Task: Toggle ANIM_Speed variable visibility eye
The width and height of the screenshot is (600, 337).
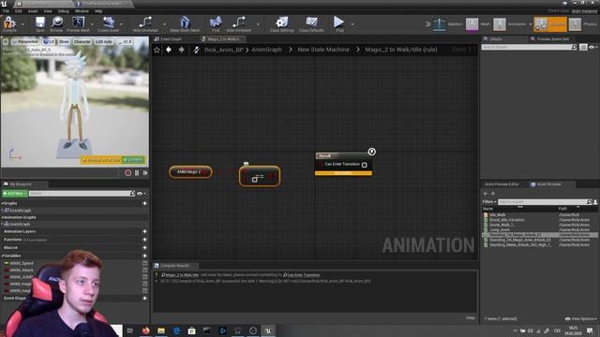Action: coord(145,263)
